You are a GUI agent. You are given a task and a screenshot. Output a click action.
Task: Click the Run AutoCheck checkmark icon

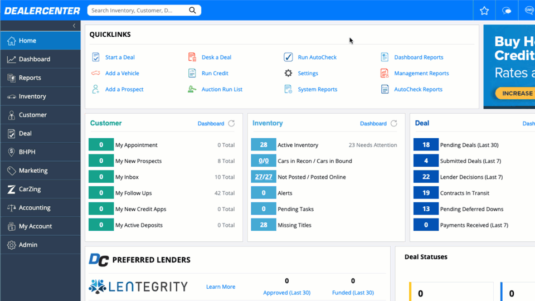(288, 57)
